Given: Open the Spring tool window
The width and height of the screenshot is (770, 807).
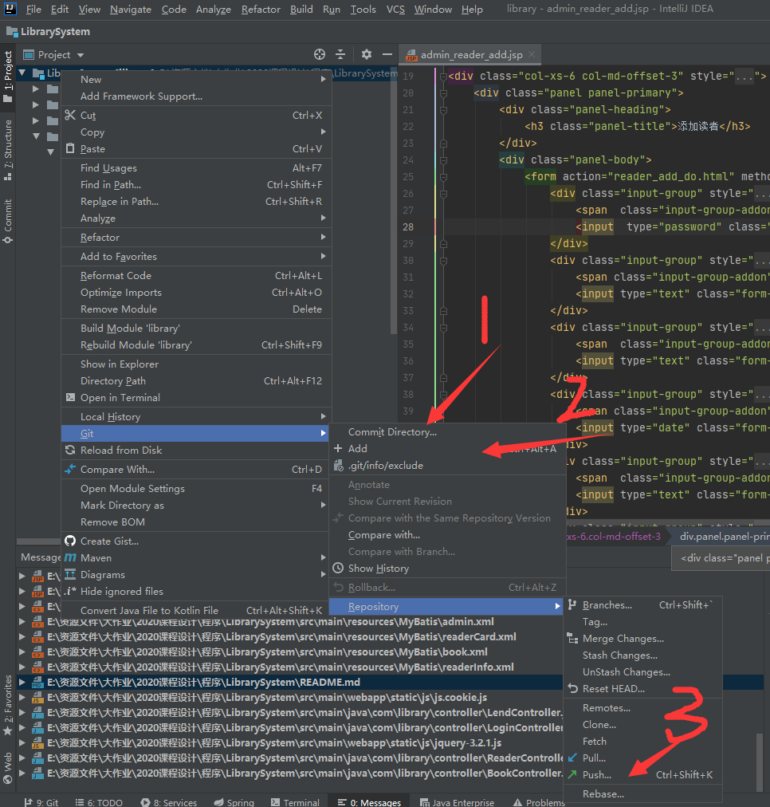Looking at the screenshot, I should click(x=234, y=802).
